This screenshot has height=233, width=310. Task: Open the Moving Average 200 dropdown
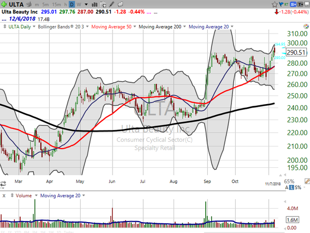(184, 26)
